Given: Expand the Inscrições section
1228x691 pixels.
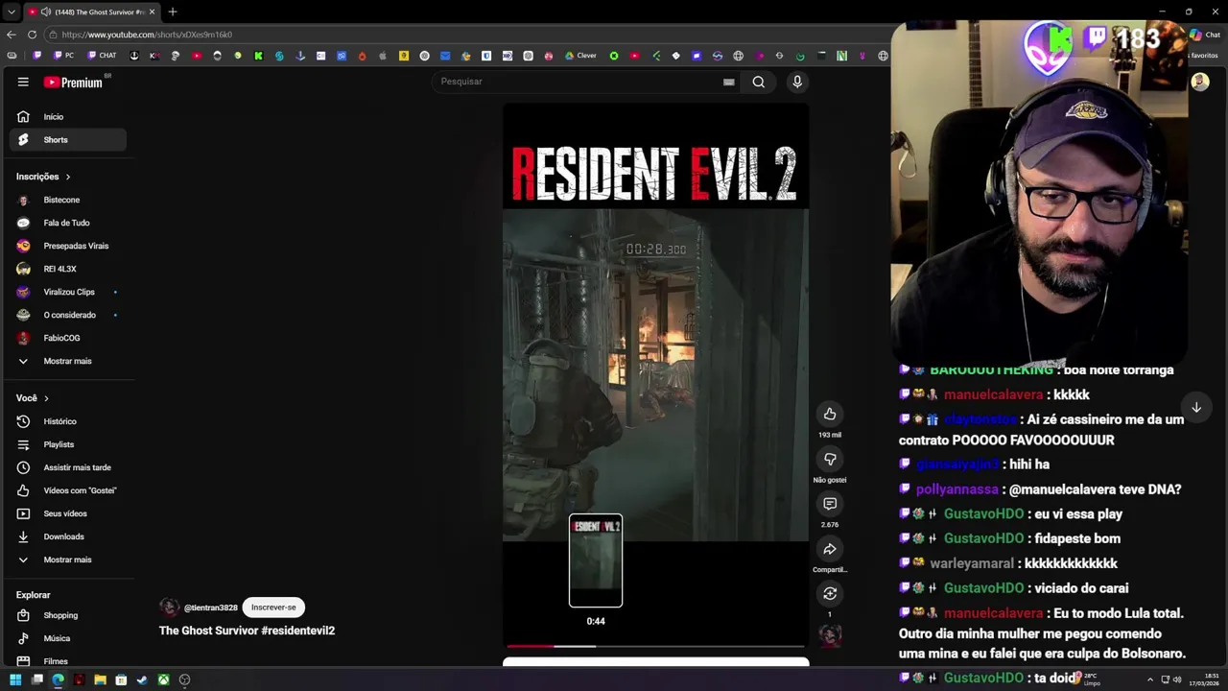Looking at the screenshot, I should coord(43,177).
